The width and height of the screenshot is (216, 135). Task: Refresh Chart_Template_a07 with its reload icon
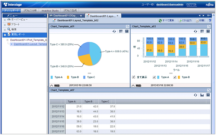tap(196, 95)
